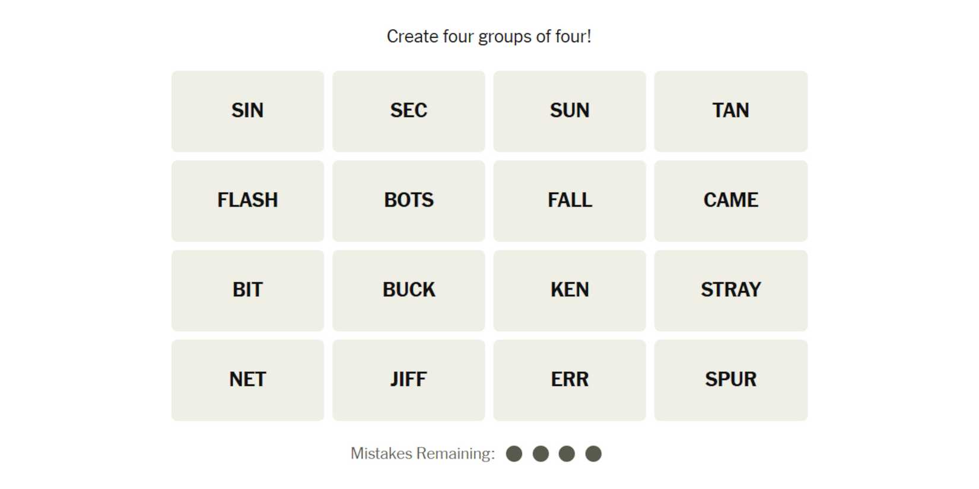Click the FLASH tile
The height and width of the screenshot is (489, 979).
pos(247,200)
